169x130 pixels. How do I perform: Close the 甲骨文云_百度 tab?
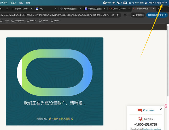tap(104, 9)
